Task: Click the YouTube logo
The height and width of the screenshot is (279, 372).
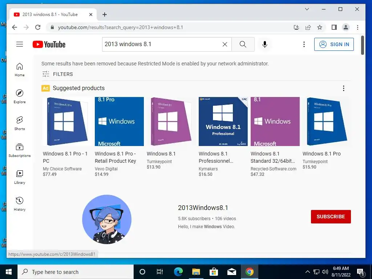Action: pyautogui.click(x=49, y=44)
